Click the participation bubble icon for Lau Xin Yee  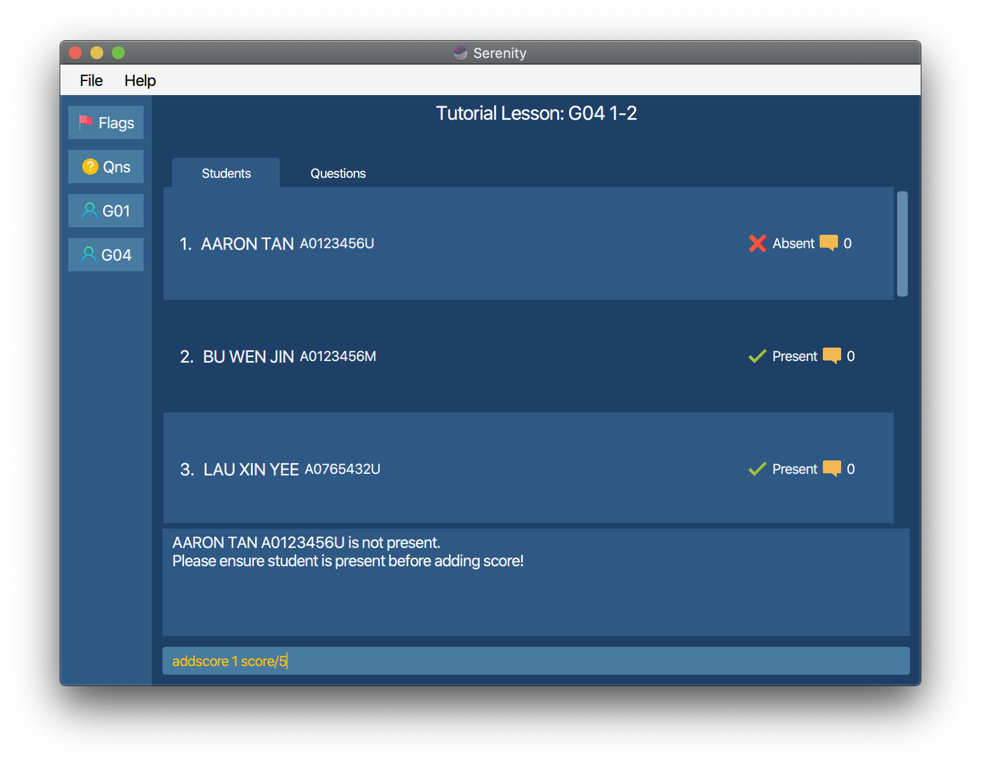[832, 468]
